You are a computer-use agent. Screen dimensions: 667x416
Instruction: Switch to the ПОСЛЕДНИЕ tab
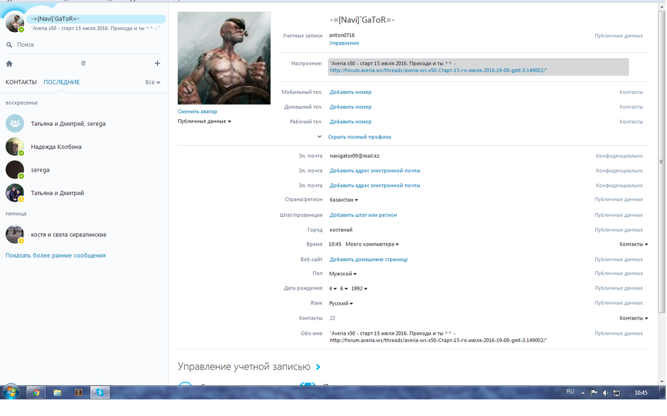click(x=61, y=83)
